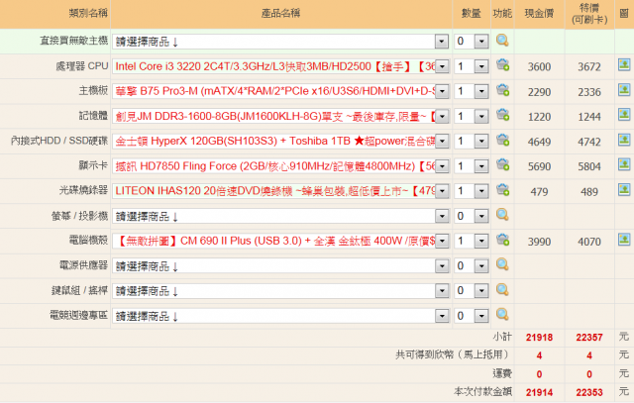Viewport: 634px width, 403px height.
Task: Click the cart icon in 記憶體 row
Action: click(x=502, y=115)
